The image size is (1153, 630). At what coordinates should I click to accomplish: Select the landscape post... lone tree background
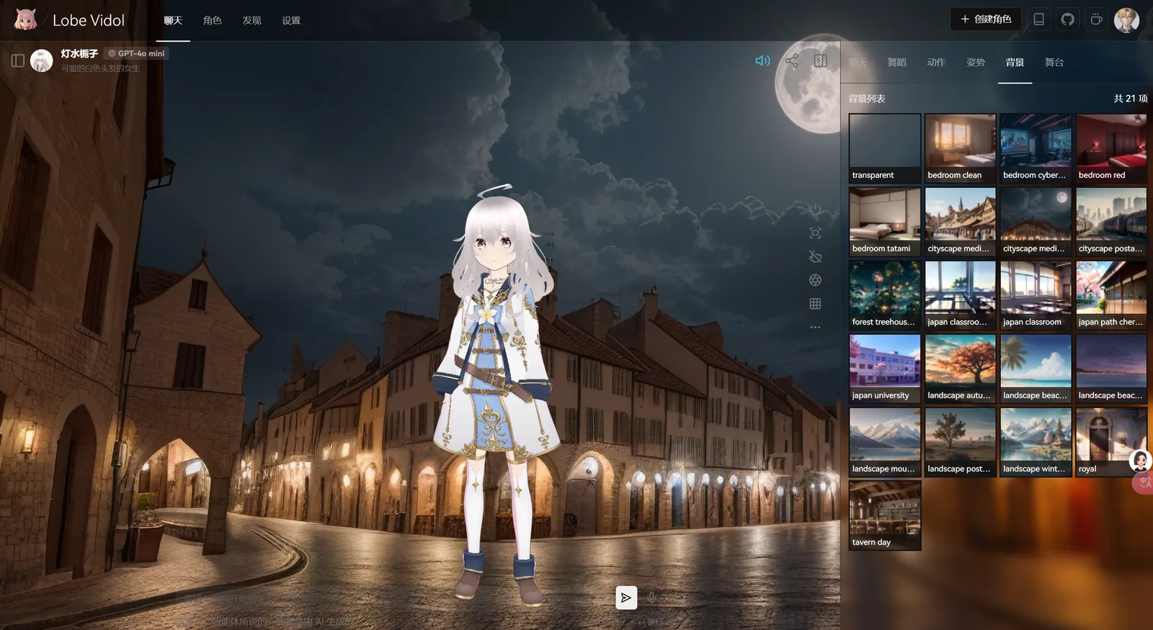(961, 442)
